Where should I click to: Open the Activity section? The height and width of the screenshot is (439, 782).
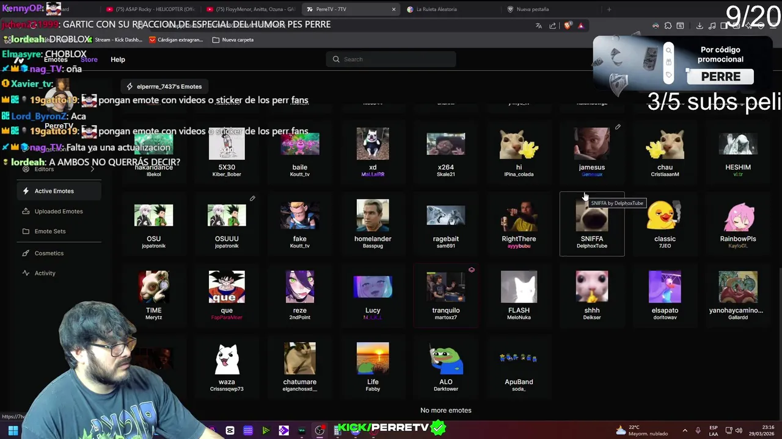pos(59,273)
